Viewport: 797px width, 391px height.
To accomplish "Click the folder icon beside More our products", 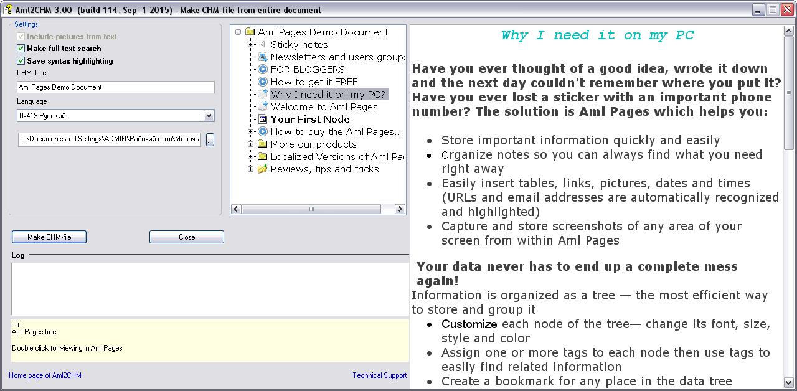I will pyautogui.click(x=263, y=144).
